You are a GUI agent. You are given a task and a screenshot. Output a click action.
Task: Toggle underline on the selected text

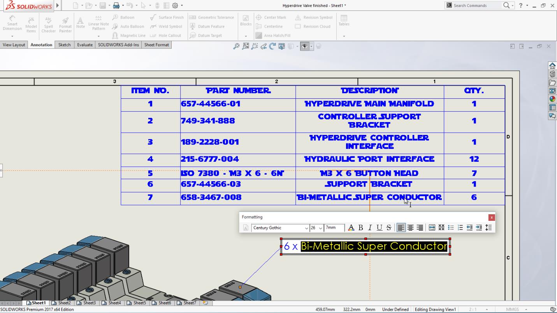pos(379,228)
